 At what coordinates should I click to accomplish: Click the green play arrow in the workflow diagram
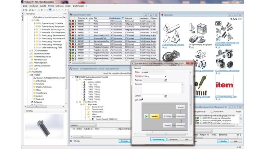pos(146,116)
